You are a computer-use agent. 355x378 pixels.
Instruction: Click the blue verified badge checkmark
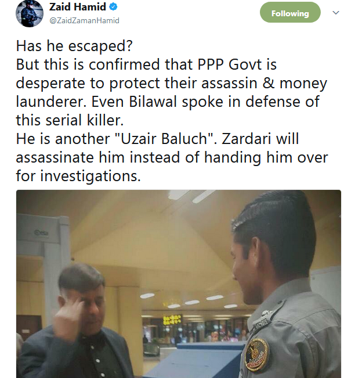(x=113, y=7)
